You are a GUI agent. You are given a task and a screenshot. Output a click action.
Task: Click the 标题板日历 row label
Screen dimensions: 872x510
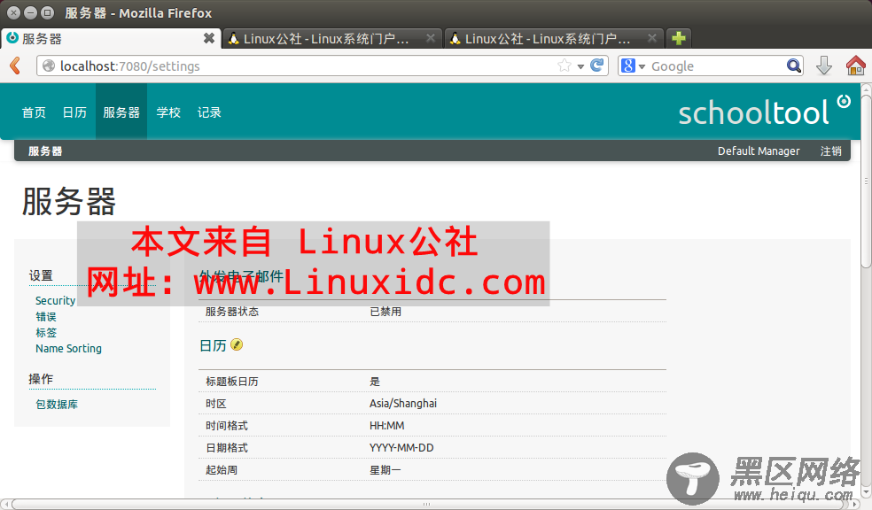coord(232,382)
